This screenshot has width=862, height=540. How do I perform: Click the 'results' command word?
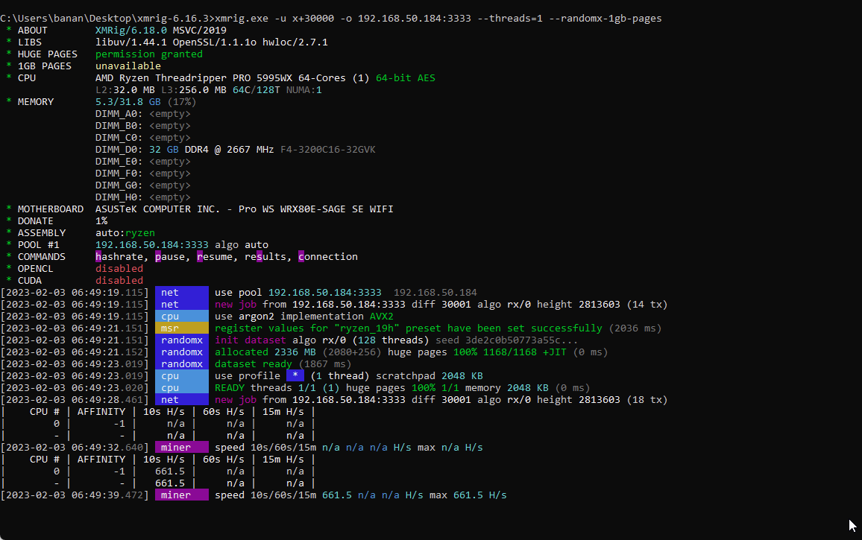click(265, 256)
